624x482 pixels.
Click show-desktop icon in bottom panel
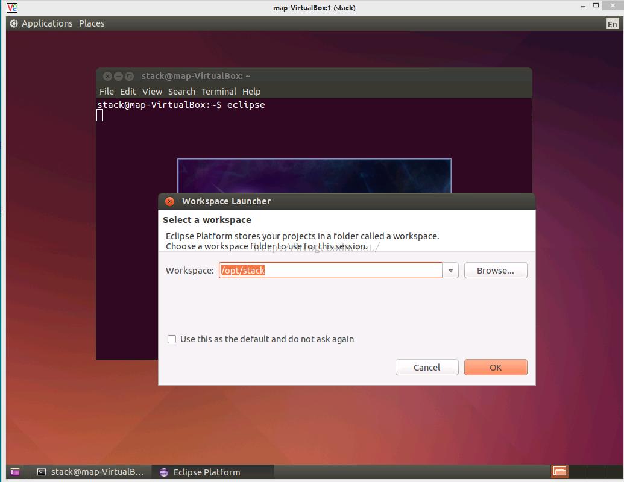click(x=15, y=472)
